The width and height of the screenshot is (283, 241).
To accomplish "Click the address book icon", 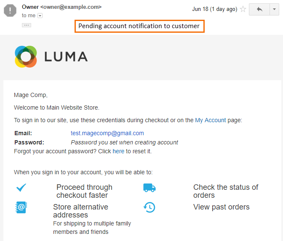I will tap(21, 207).
